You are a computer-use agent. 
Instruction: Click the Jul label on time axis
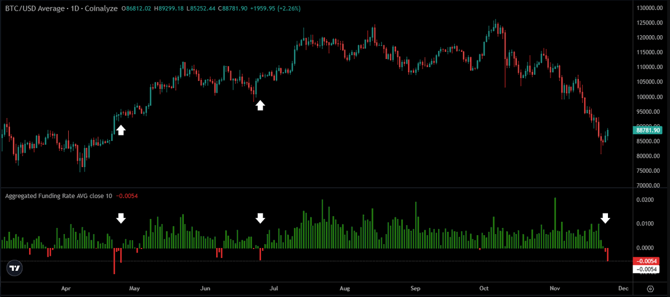274,289
